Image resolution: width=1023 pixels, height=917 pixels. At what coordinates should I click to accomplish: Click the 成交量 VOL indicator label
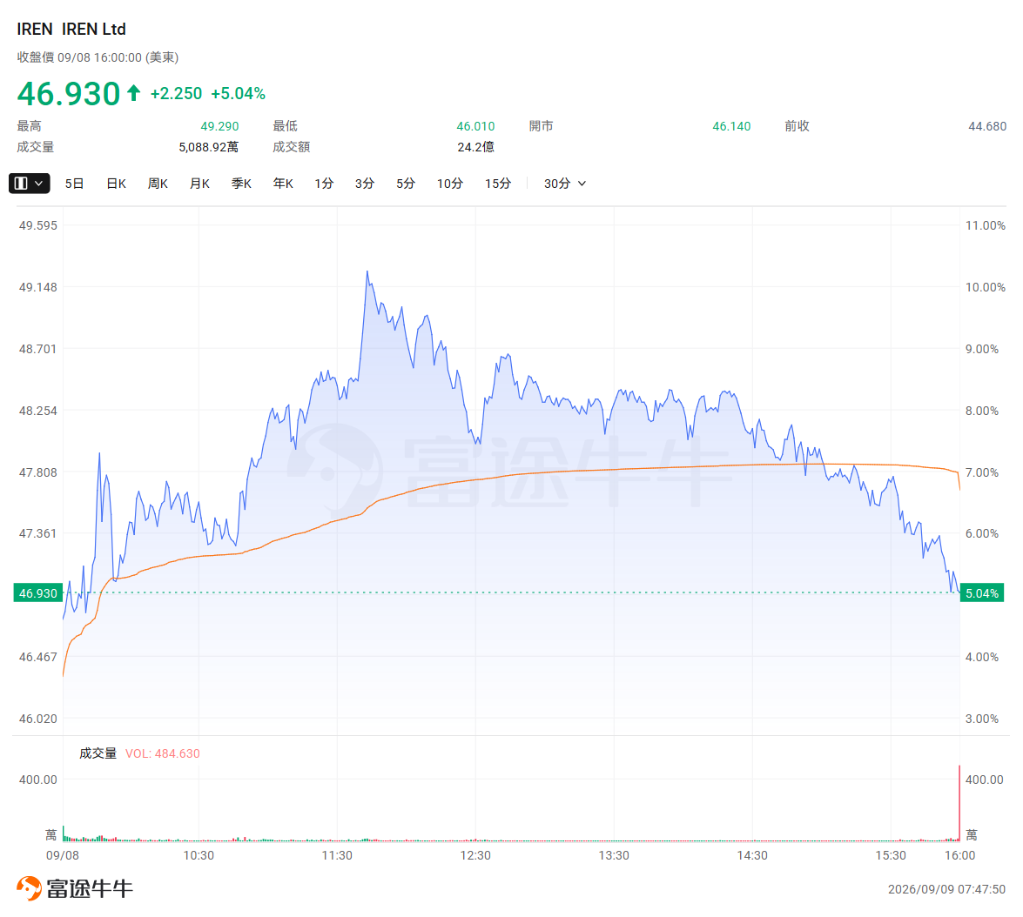[139, 753]
